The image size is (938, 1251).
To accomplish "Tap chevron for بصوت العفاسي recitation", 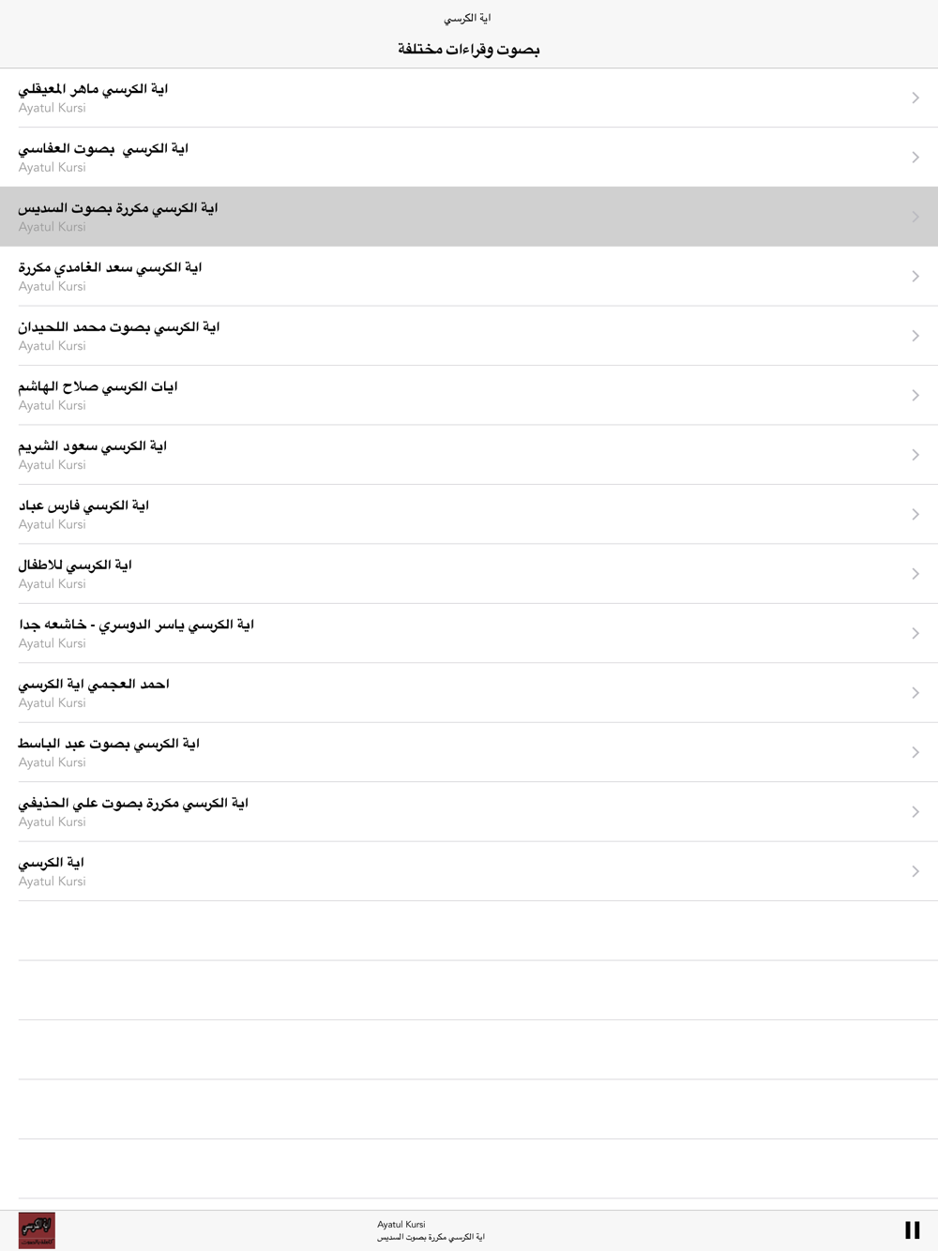I will [x=915, y=158].
